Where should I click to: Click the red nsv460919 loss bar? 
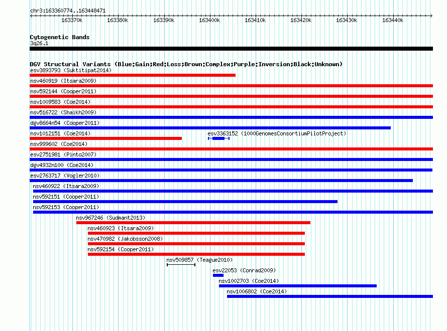231,86
